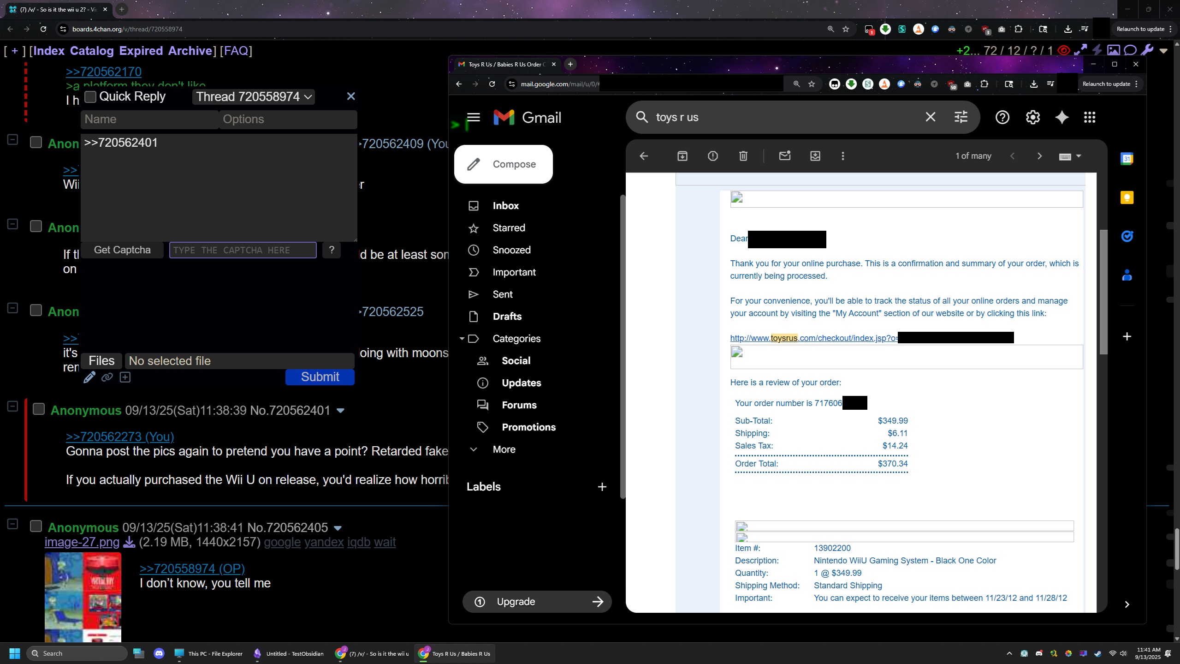This screenshot has height=664, width=1180.
Task: Open post menu arrow for No.720562401
Action: [x=341, y=411]
